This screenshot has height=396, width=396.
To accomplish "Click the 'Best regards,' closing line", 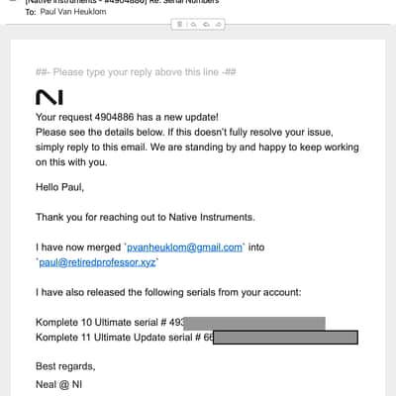I will coord(65,366).
